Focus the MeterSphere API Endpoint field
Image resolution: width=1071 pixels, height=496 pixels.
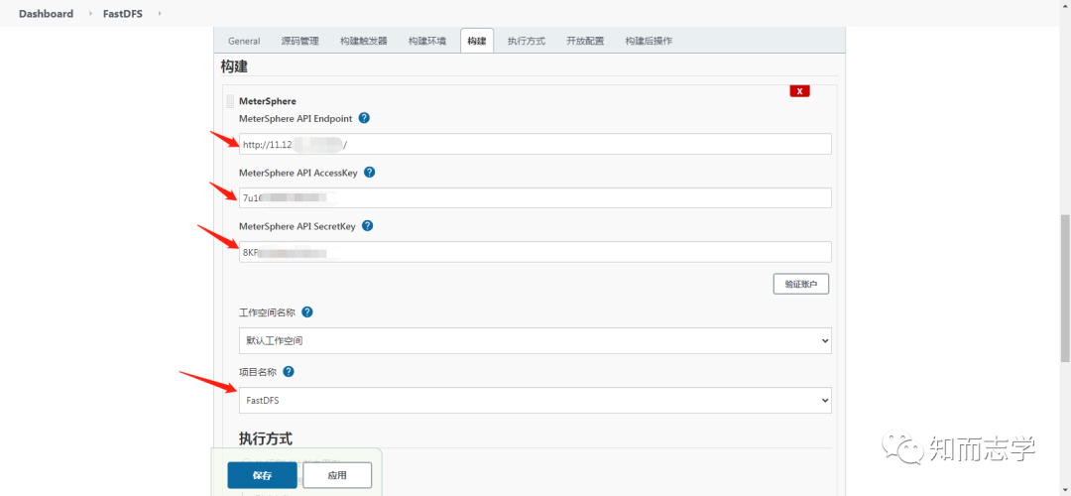click(x=535, y=144)
